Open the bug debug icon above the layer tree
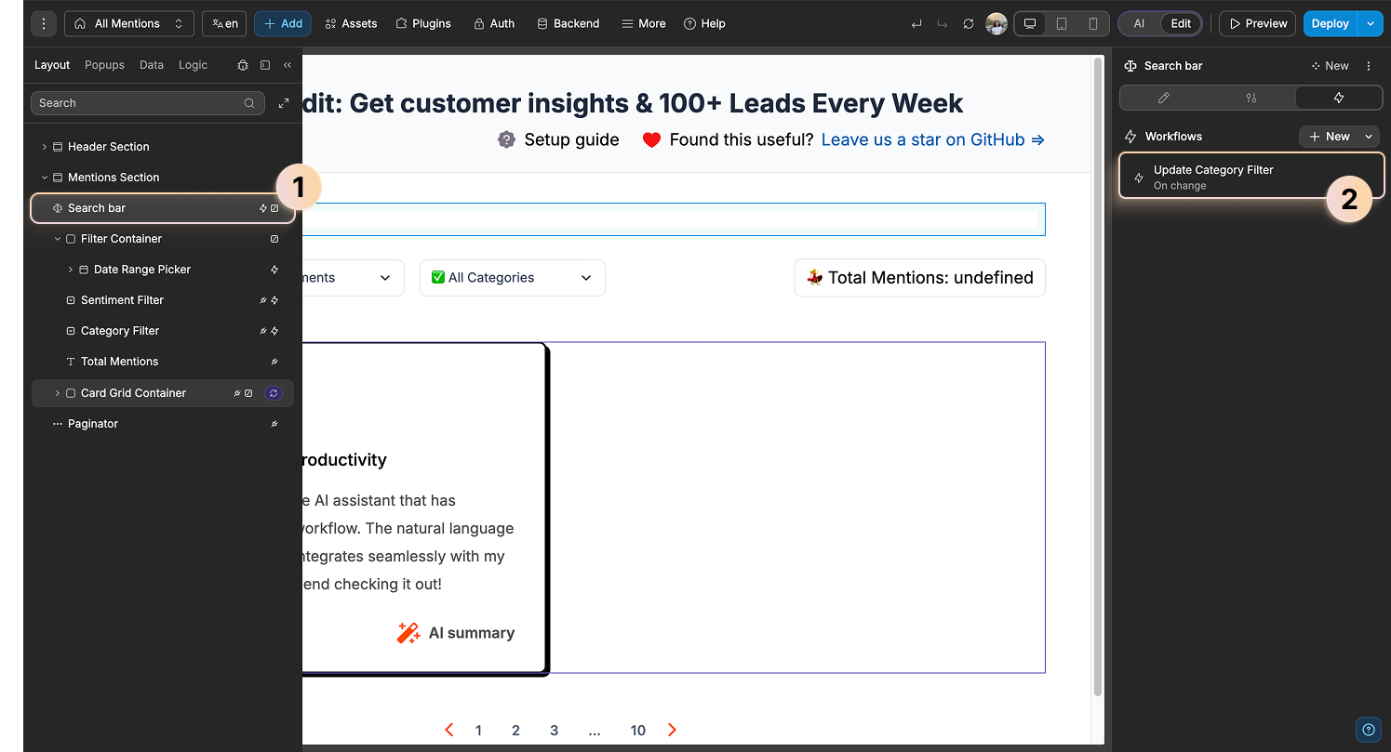This screenshot has height=752, width=1391. (x=242, y=65)
